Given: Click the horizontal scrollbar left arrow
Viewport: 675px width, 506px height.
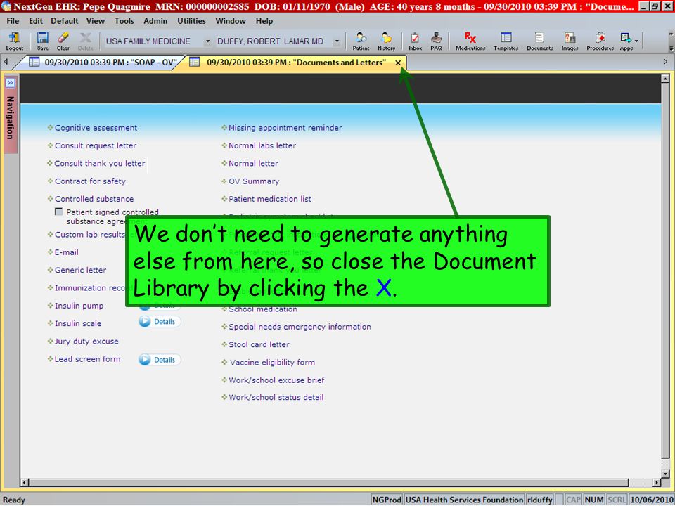Looking at the screenshot, I should [x=25, y=482].
